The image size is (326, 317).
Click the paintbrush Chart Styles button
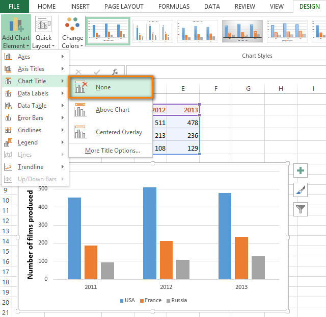click(x=301, y=190)
